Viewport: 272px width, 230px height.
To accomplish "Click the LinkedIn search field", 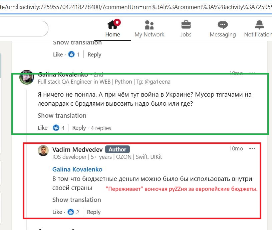I will coord(24,28).
